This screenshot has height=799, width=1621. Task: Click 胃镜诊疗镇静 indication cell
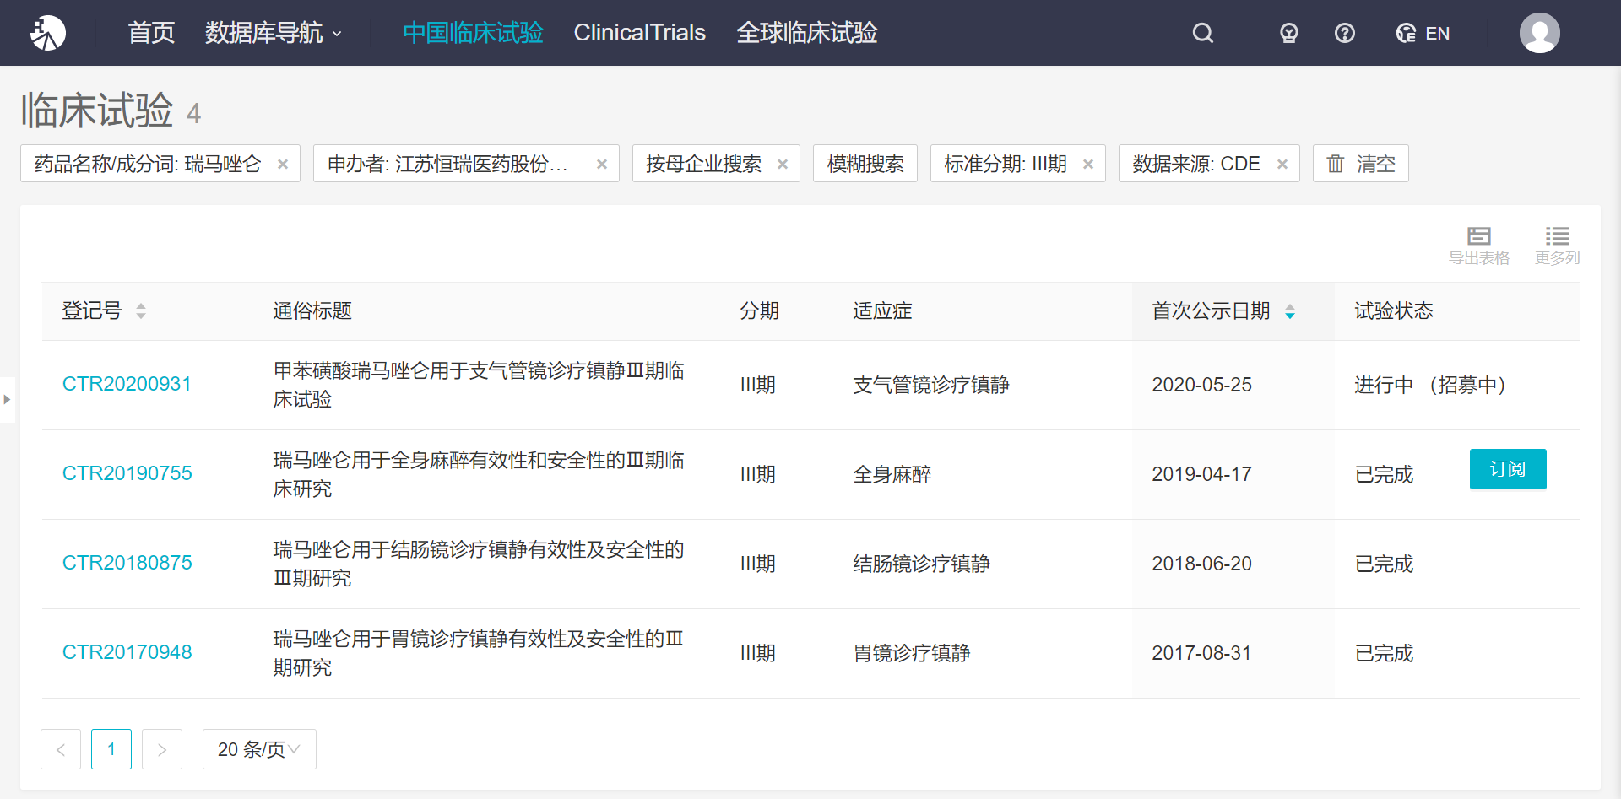pos(912,653)
